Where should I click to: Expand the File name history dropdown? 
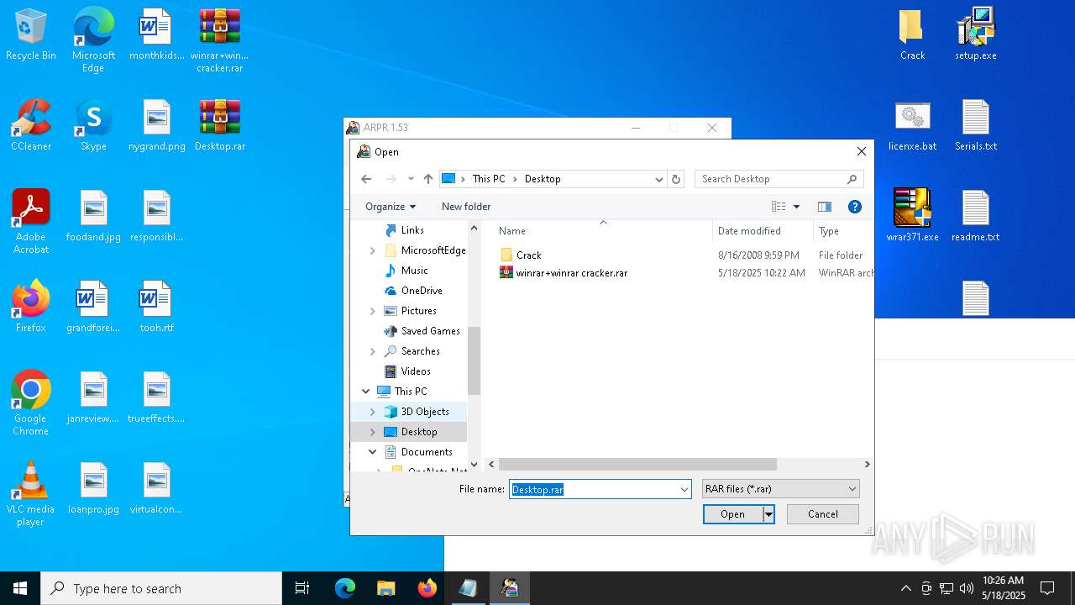(x=684, y=489)
